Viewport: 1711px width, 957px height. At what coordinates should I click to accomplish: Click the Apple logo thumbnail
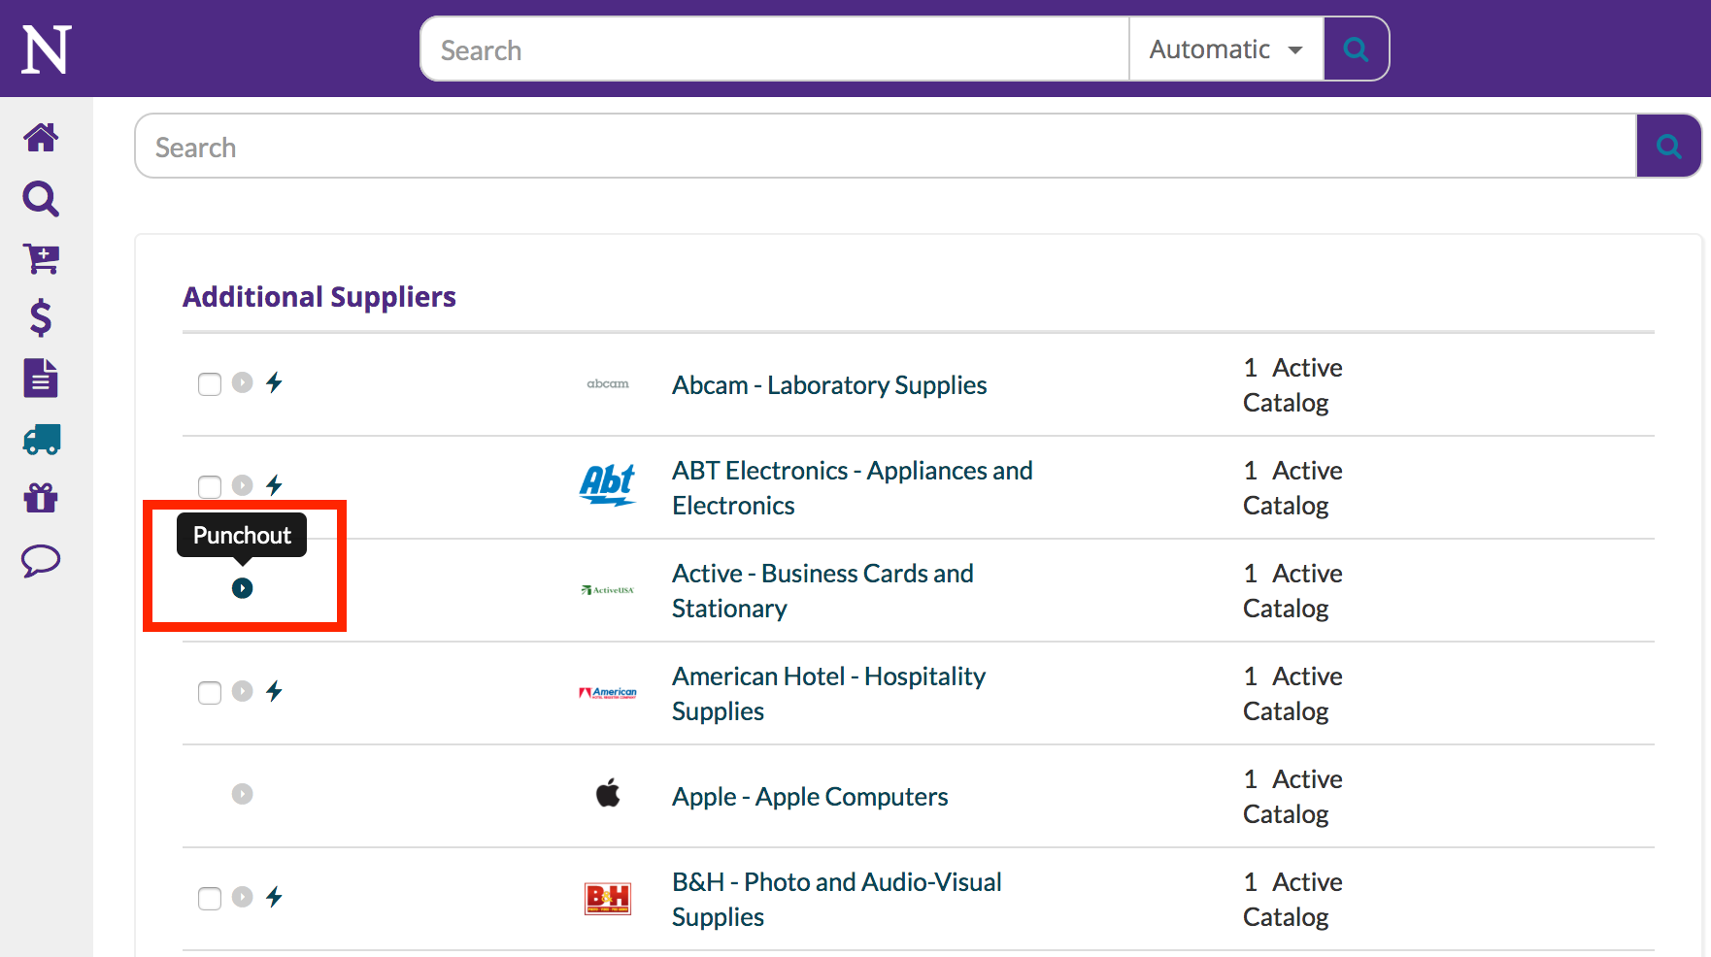[608, 793]
